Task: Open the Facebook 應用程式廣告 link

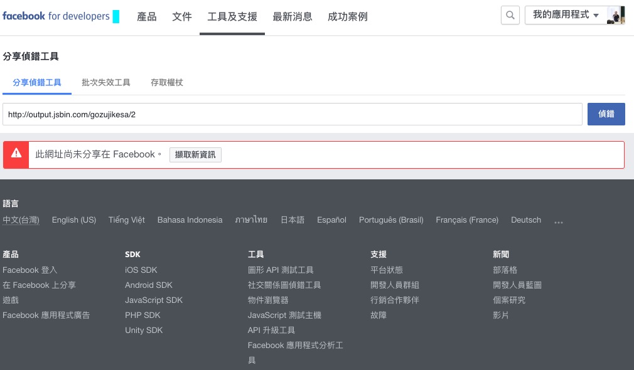Action: click(46, 315)
